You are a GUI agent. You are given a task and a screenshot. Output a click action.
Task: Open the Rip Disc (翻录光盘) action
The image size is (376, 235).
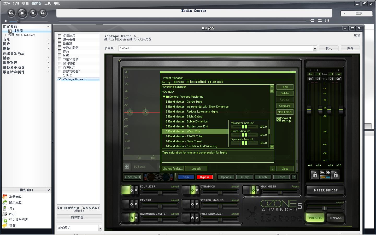(x=16, y=203)
